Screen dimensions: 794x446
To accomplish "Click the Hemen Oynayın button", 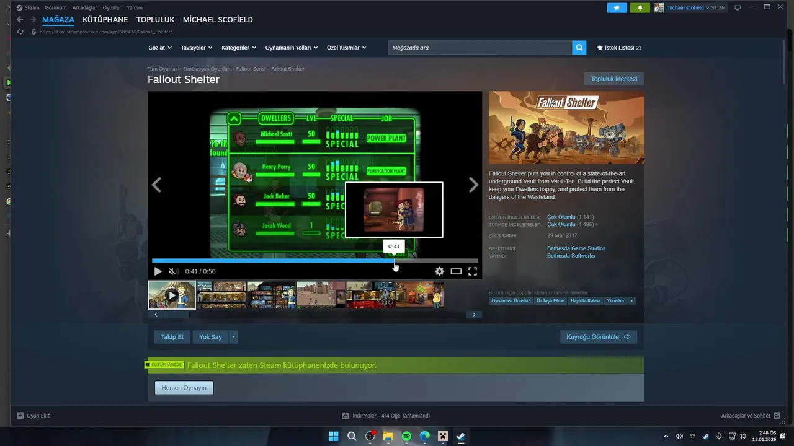I will point(184,388).
